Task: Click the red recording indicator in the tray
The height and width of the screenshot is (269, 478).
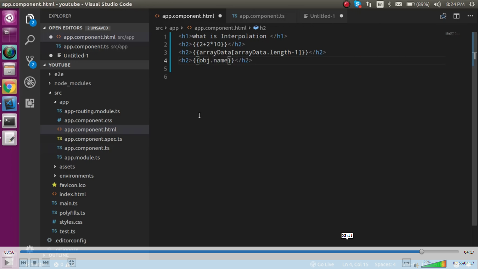Action: point(346,4)
